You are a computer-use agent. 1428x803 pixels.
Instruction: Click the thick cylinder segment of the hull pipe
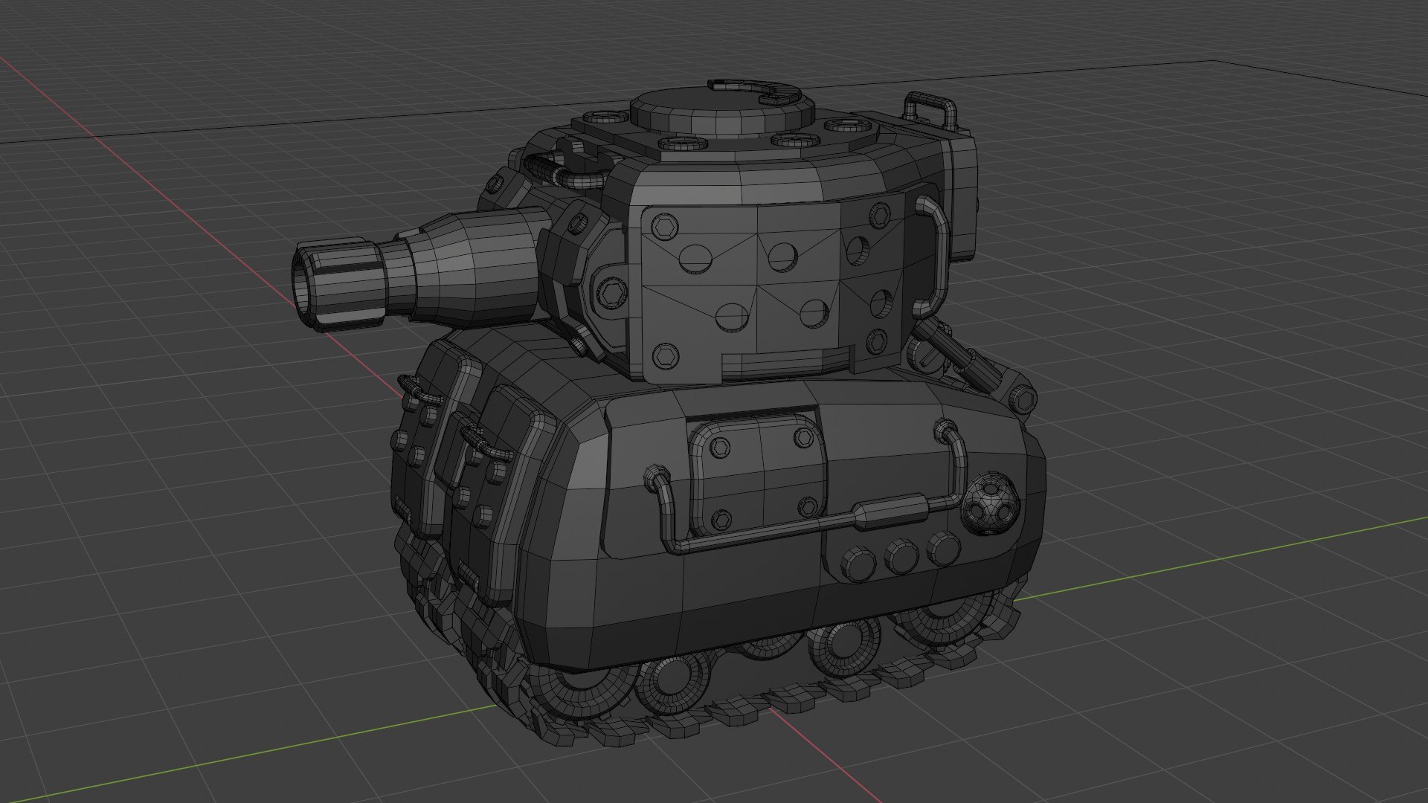tap(890, 513)
